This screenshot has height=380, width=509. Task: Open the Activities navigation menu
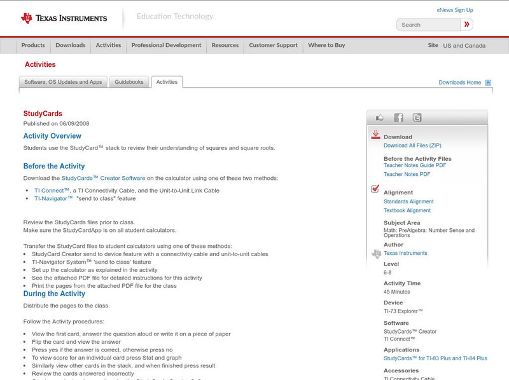(108, 45)
